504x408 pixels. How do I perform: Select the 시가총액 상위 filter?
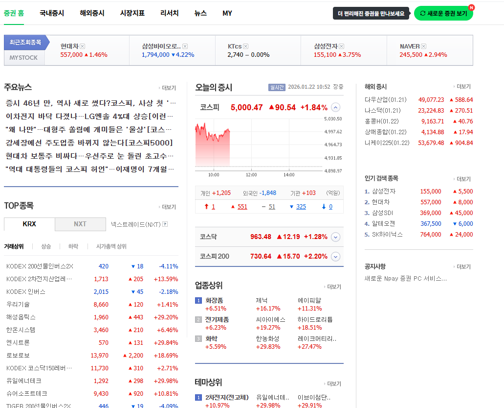pos(111,246)
